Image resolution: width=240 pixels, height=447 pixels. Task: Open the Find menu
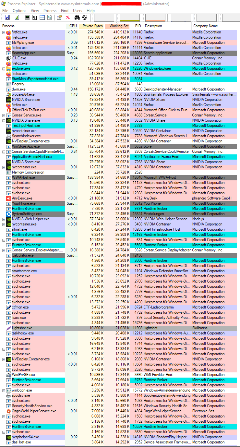click(65, 11)
